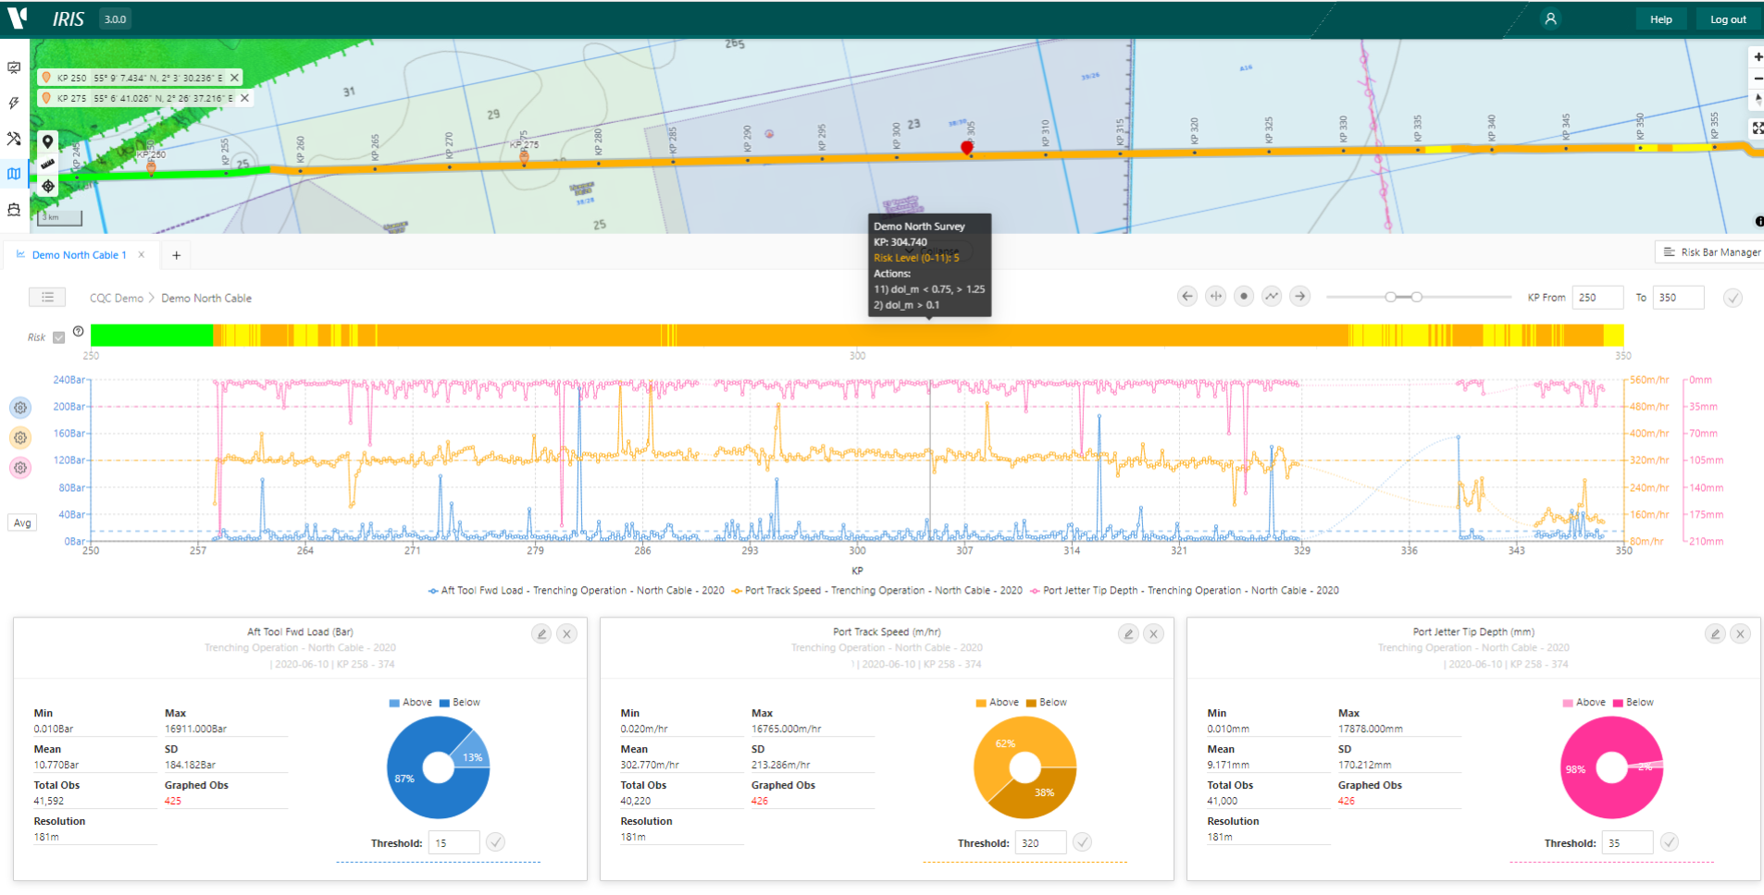Confirm Port Track Speed threshold checkmark

click(1083, 842)
